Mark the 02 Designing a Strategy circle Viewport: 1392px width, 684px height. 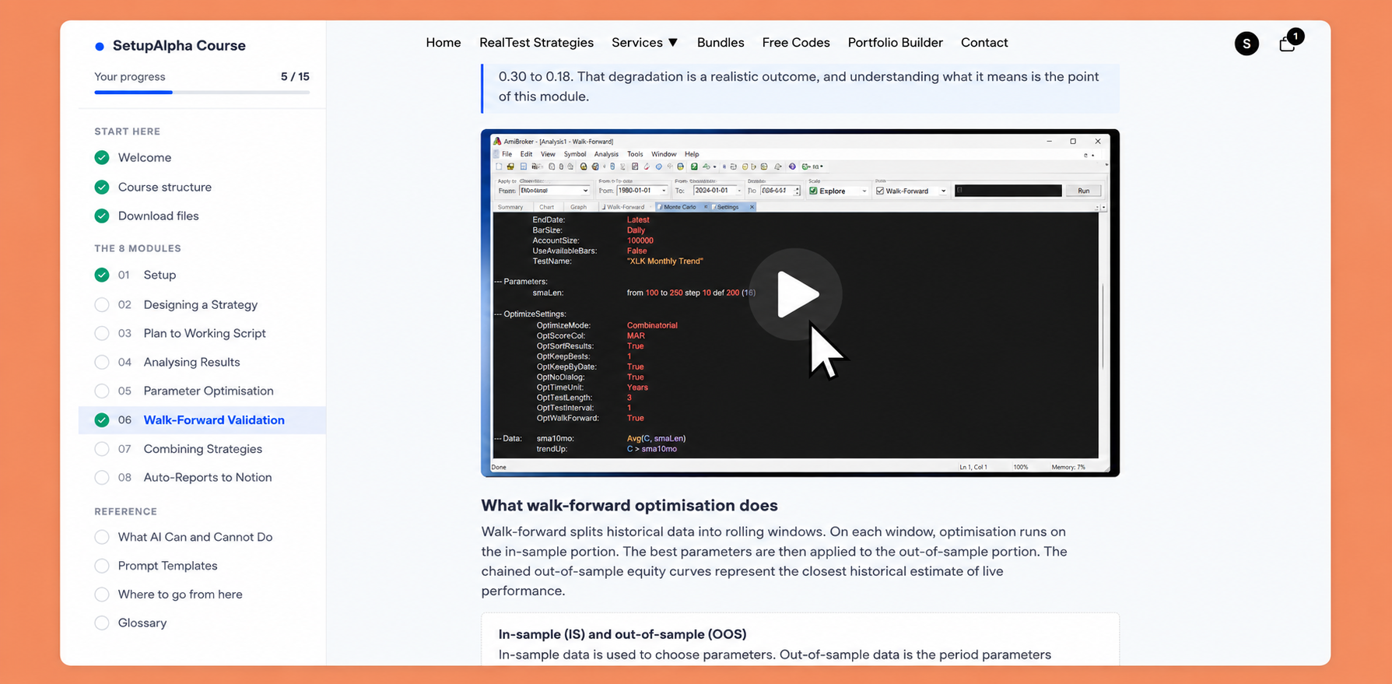pos(102,304)
